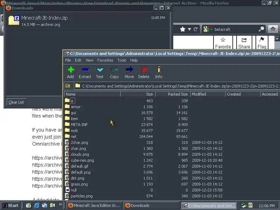This screenshot has width=280, height=210.
Task: Click the Modified date of cube-nes.png
Action: [x=207, y=160]
